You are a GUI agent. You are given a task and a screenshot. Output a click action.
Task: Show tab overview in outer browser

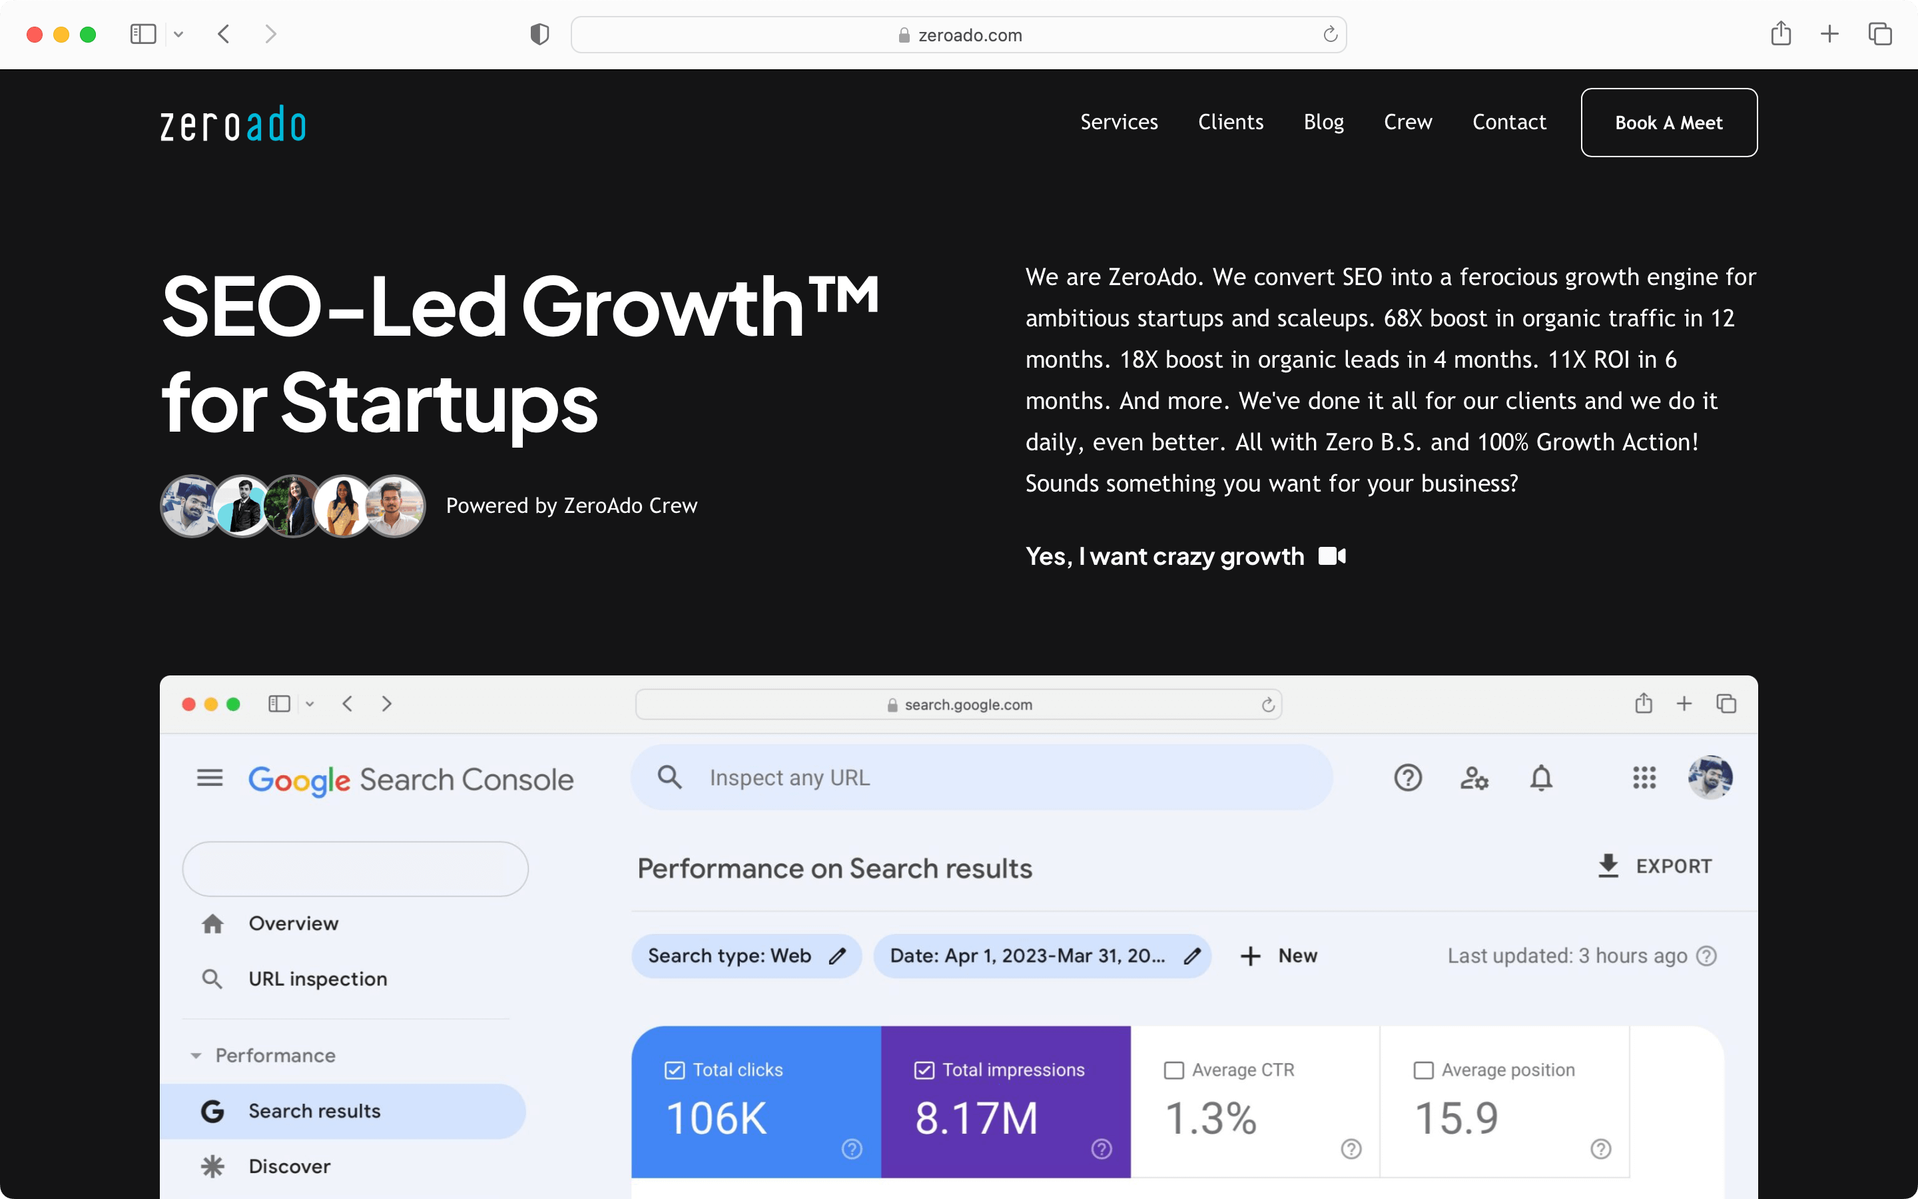[1880, 34]
